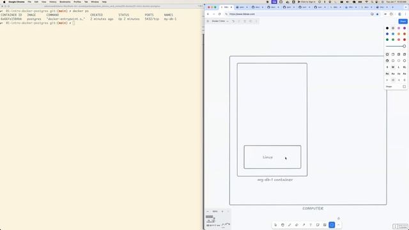Pick the light blue color swatch

coord(393,34)
